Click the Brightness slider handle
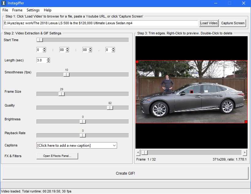The height and width of the screenshot is (194, 251). pos(83,122)
